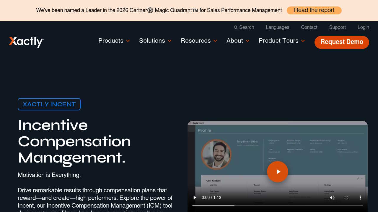Viewport: 378px width, 212px height.
Task: Open video more options menu
Action: 361,198
